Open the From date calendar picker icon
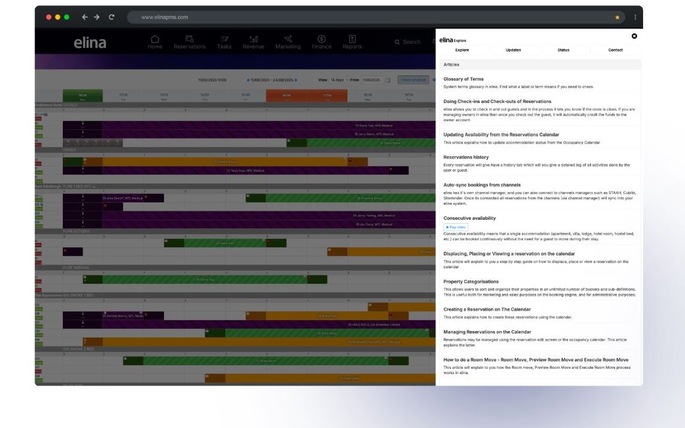The image size is (685, 428). (x=387, y=80)
